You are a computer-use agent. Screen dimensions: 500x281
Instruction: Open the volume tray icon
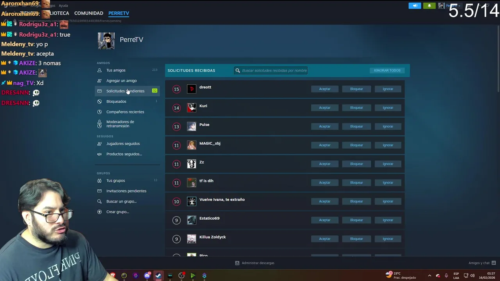point(472,276)
